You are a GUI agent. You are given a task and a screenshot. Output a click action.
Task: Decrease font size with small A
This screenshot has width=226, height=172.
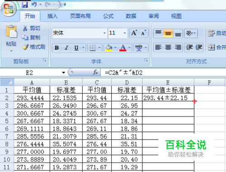click(x=143, y=33)
